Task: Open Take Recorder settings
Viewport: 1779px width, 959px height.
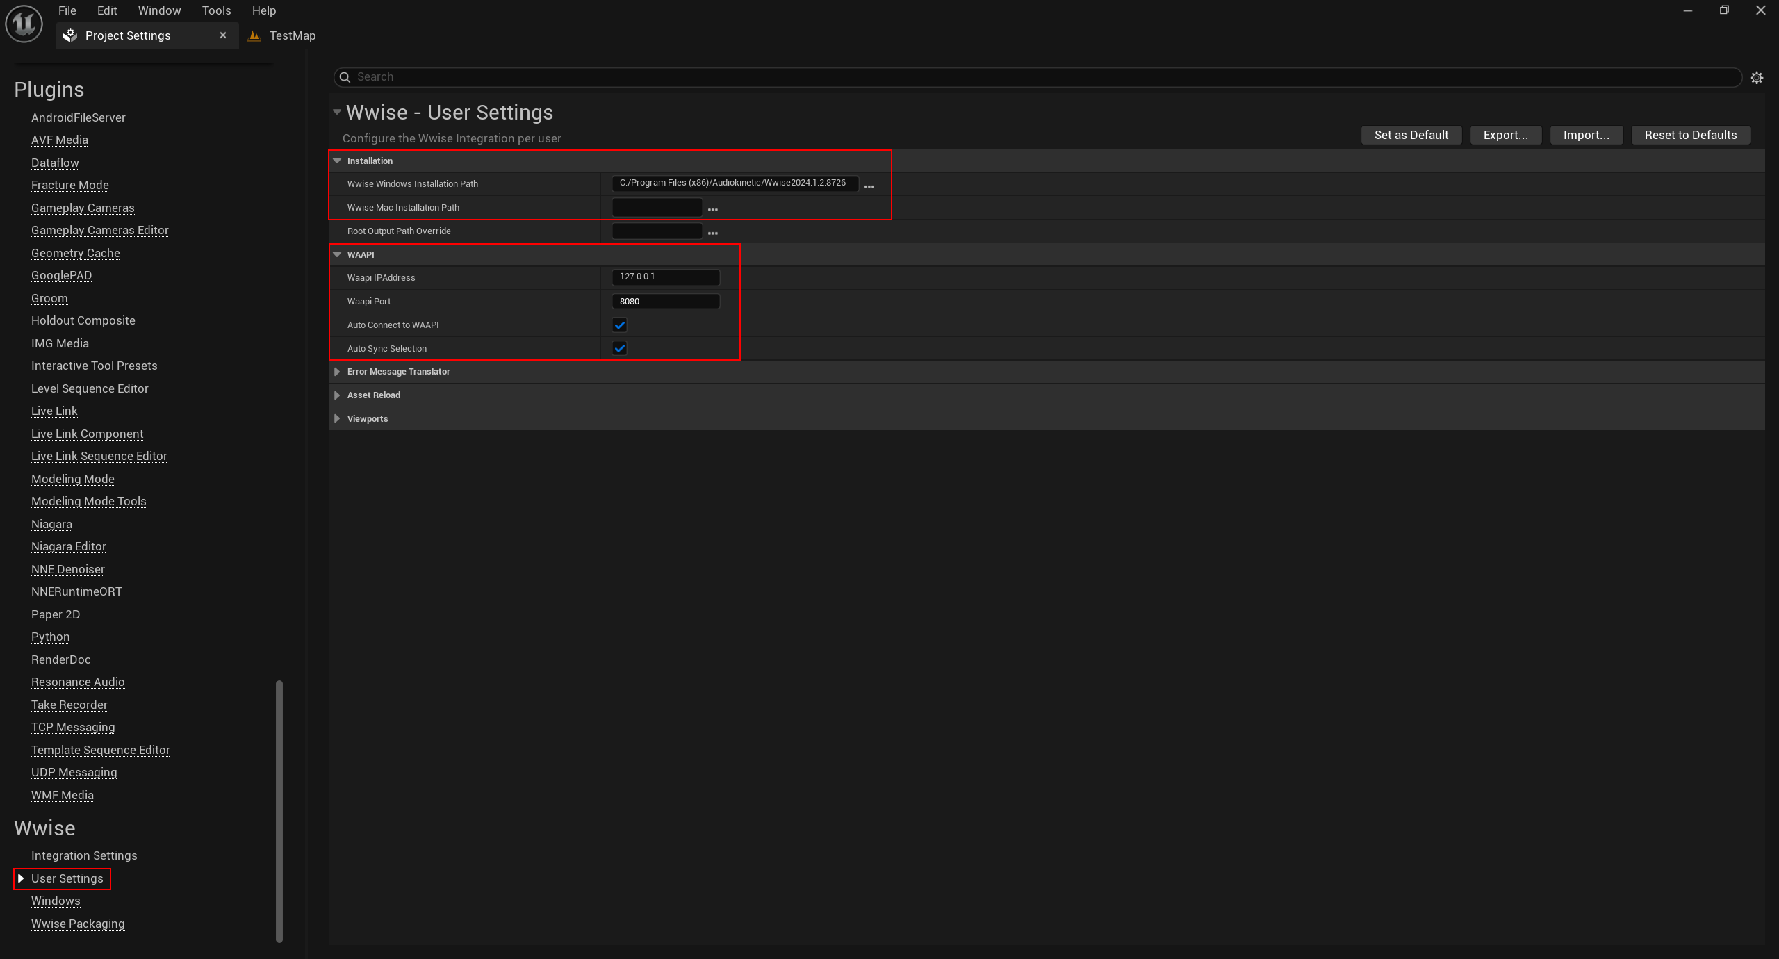Action: [69, 705]
